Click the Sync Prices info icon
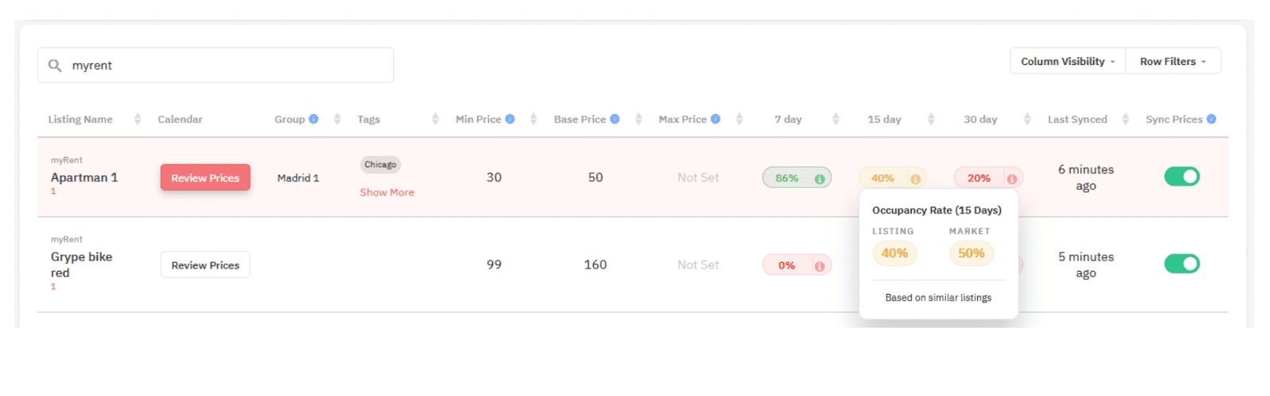The image size is (1270, 396). point(1211,119)
